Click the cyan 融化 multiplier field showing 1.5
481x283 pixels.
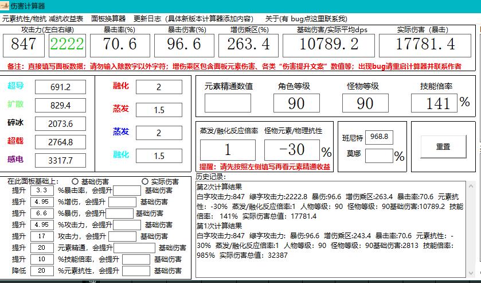[159, 156]
